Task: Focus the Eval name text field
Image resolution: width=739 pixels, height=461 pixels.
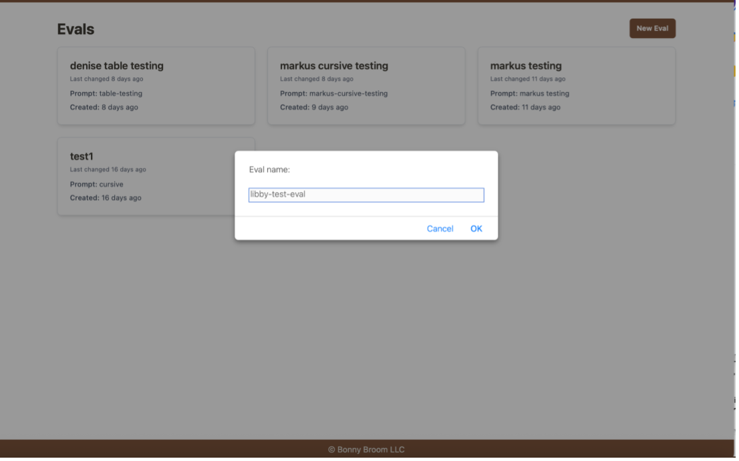Action: (x=365, y=195)
